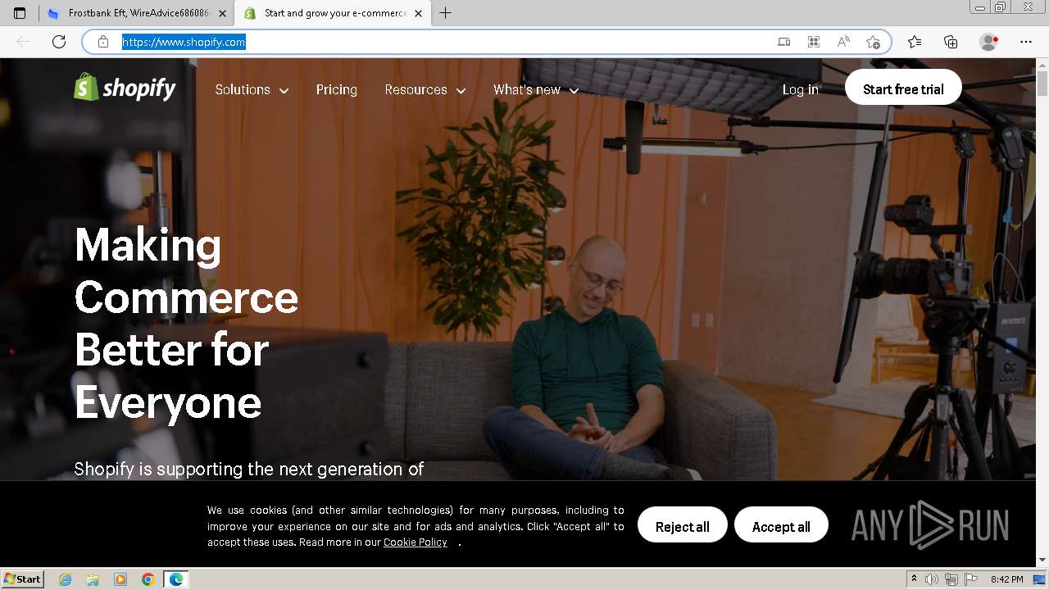
Task: Accept all cookies
Action: 781,524
